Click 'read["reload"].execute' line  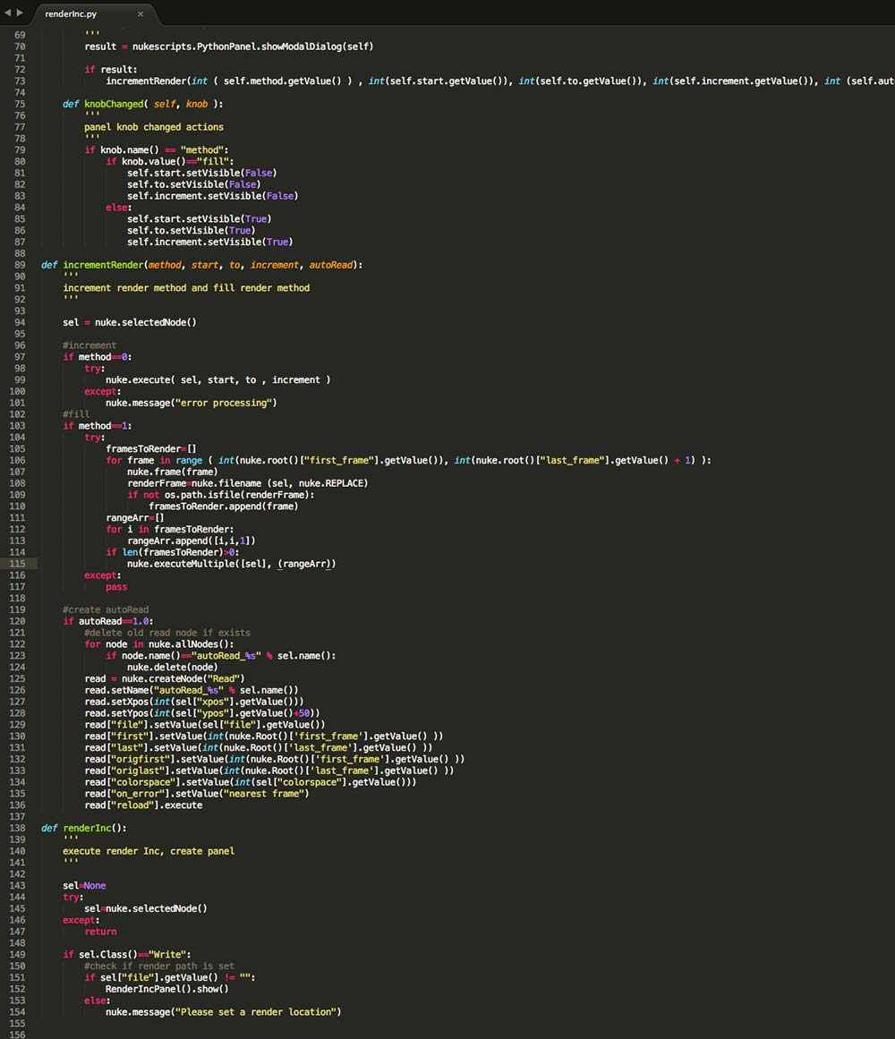pyautogui.click(x=144, y=805)
